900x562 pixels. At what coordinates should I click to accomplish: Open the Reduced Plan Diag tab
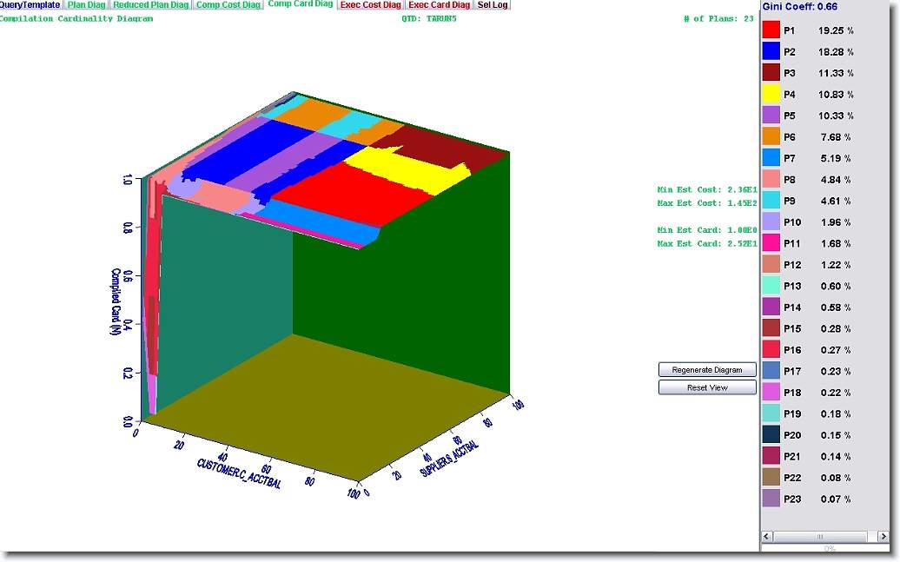point(151,5)
